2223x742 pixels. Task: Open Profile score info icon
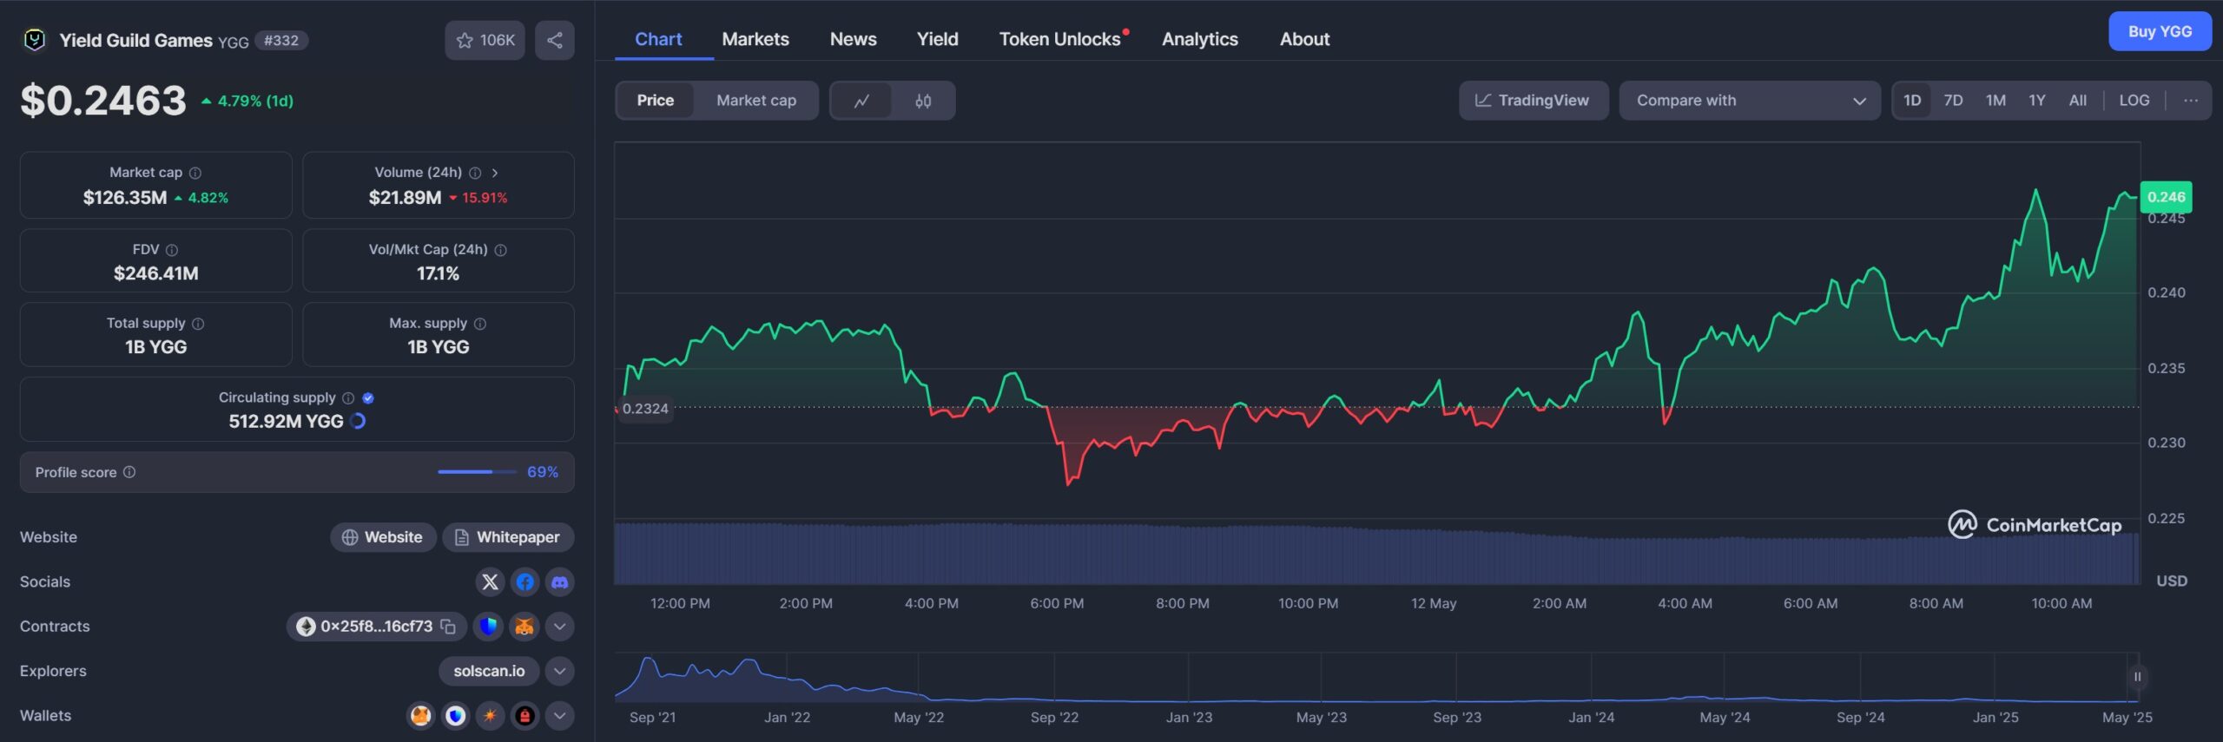[129, 472]
